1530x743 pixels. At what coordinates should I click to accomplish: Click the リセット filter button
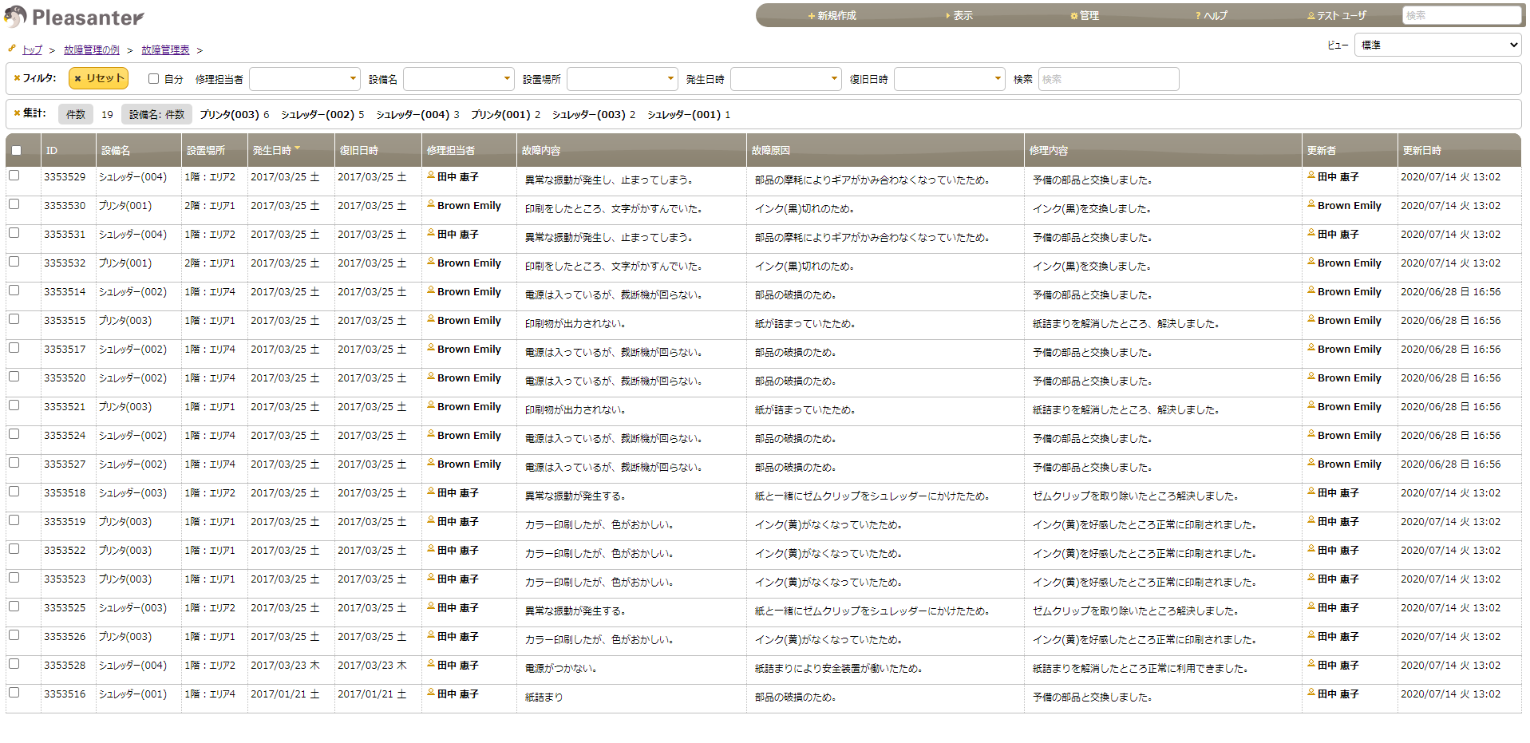98,78
